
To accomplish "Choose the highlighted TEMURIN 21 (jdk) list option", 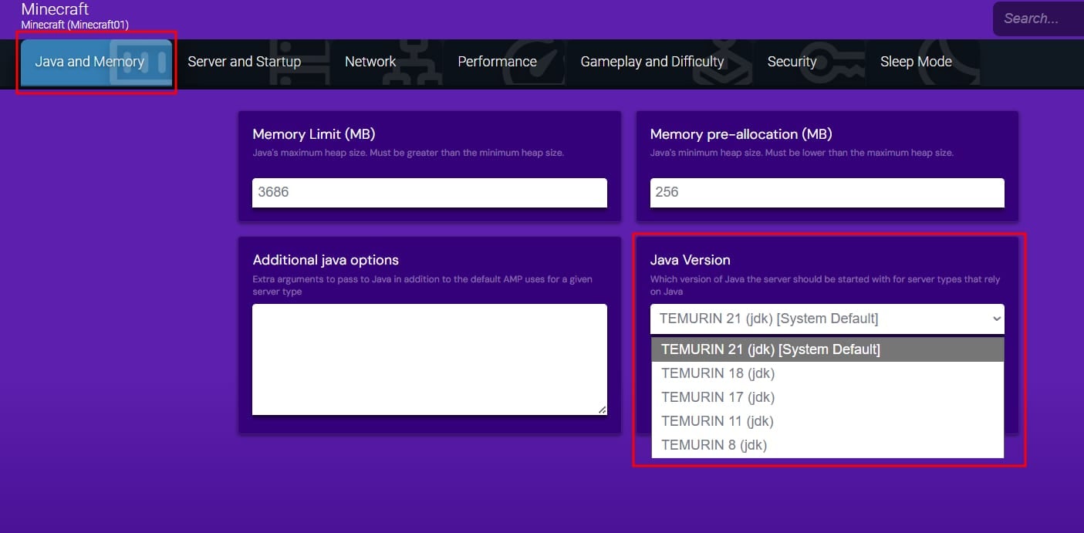I will (x=828, y=349).
